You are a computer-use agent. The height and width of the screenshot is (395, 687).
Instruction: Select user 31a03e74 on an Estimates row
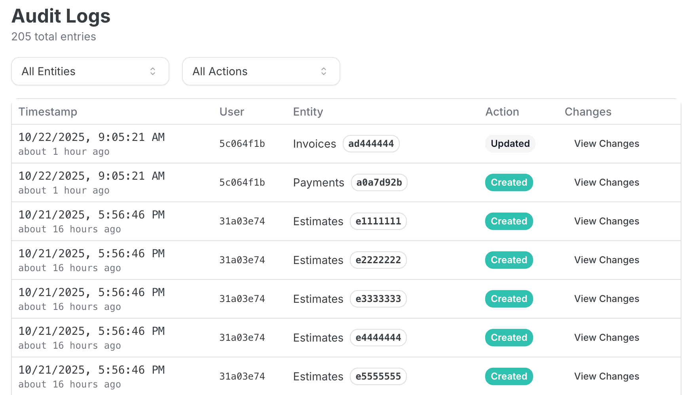[x=242, y=221]
